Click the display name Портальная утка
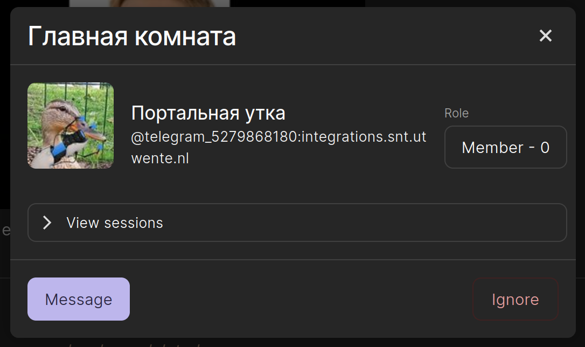Image resolution: width=585 pixels, height=347 pixels. click(208, 113)
